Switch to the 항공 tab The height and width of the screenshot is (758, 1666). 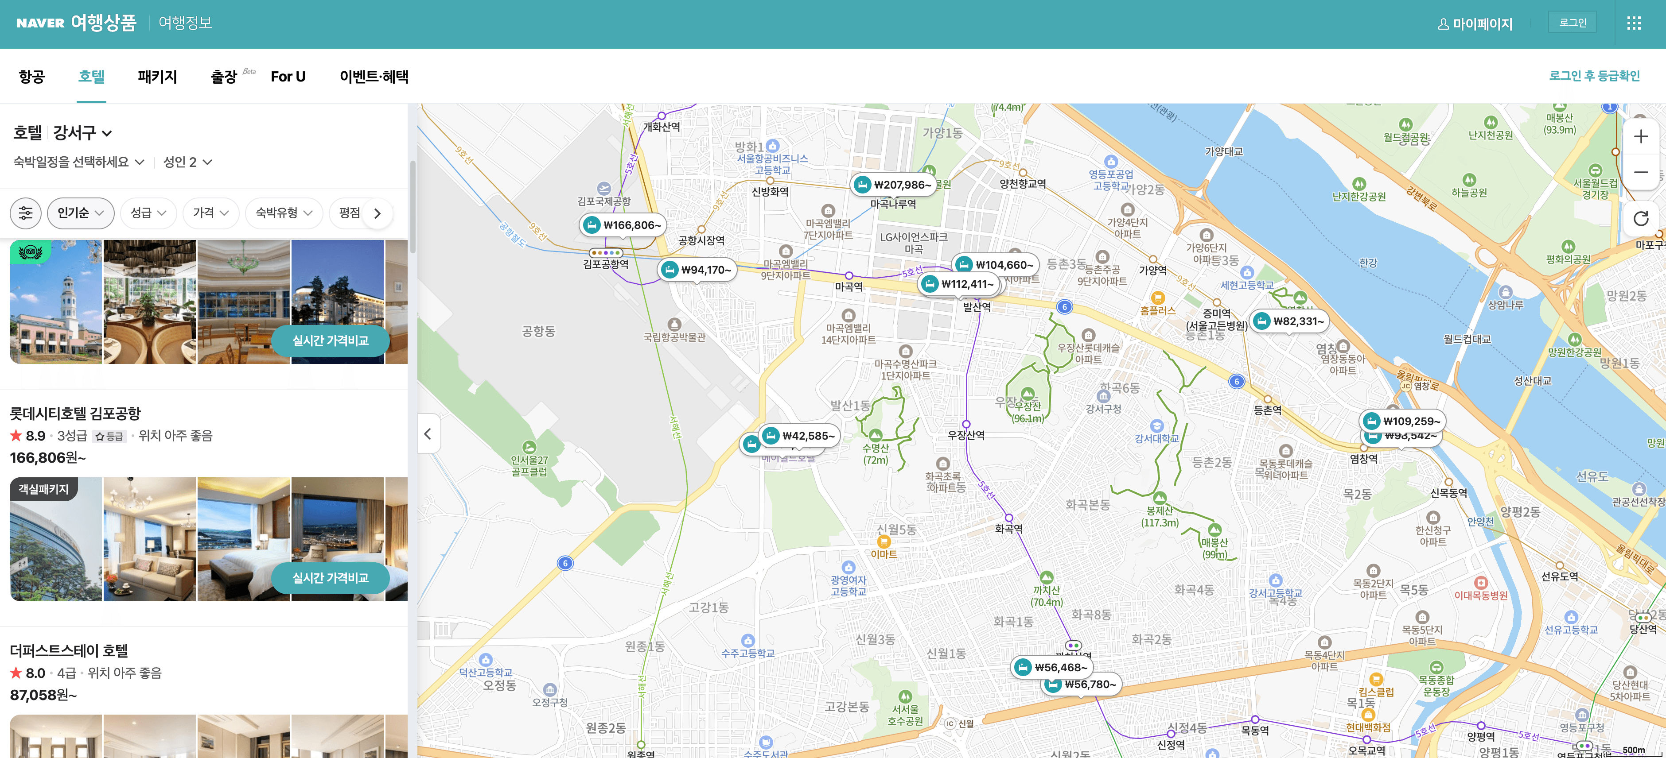[x=32, y=76]
